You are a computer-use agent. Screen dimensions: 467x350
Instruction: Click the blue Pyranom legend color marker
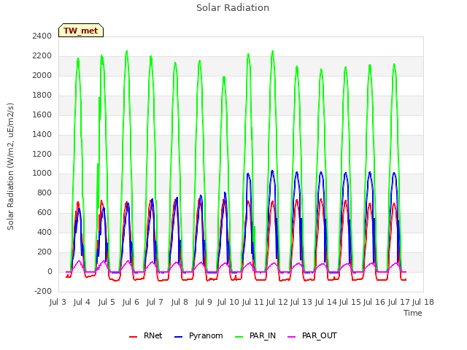[178, 337]
